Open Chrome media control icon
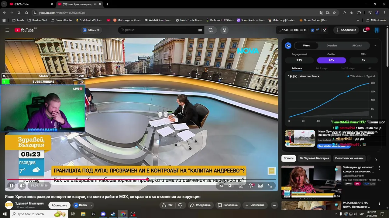 (x=370, y=13)
